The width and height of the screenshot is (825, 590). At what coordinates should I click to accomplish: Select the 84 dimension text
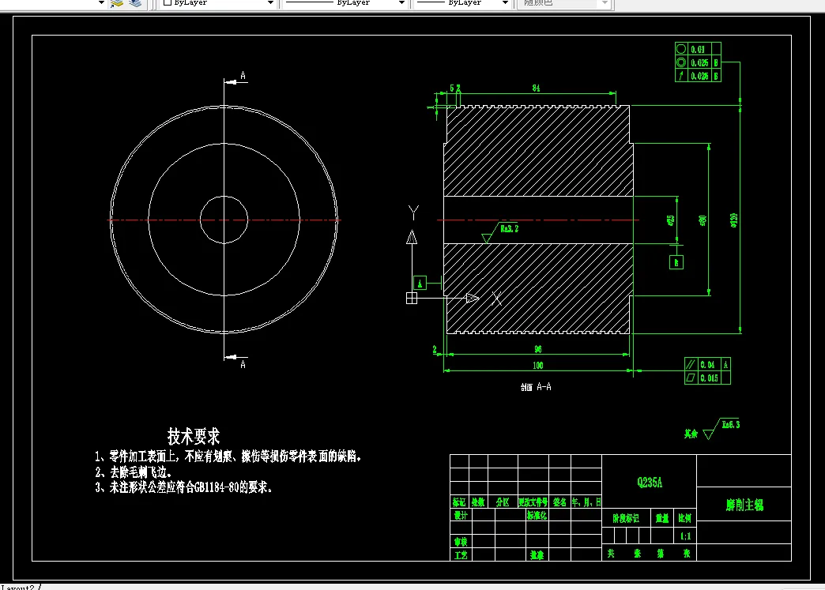(x=536, y=88)
